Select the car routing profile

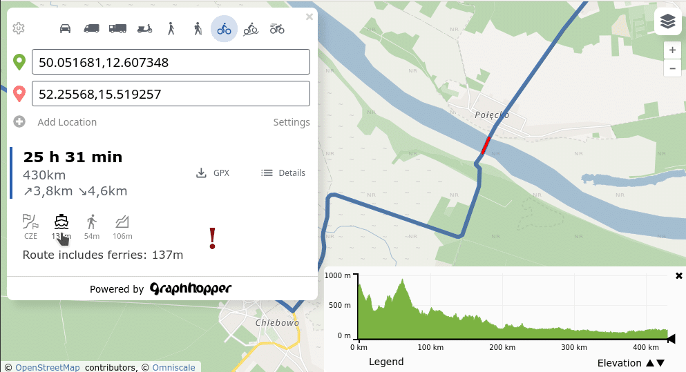tap(65, 28)
